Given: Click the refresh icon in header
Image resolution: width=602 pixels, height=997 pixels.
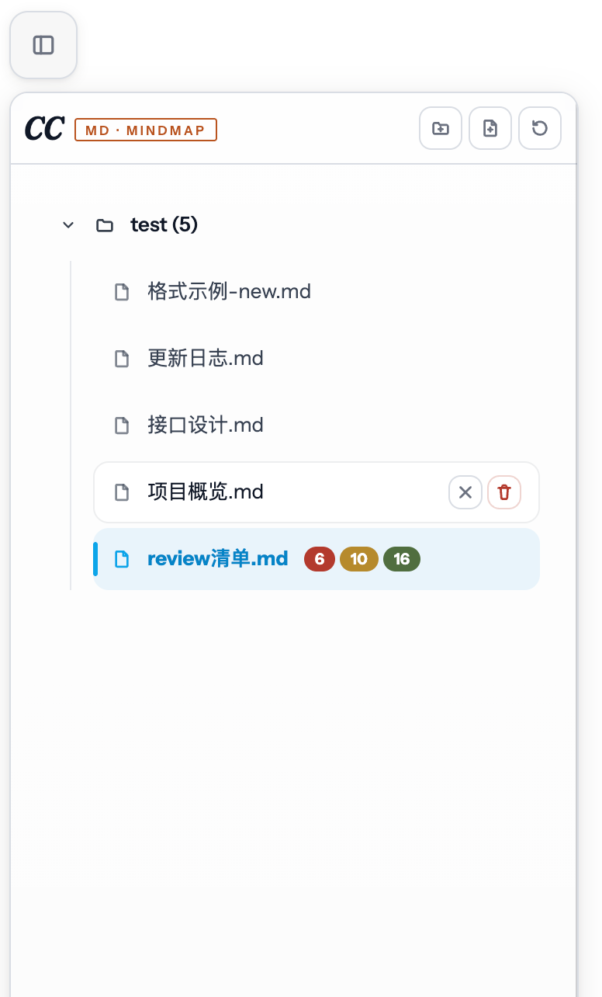Looking at the screenshot, I should pyautogui.click(x=540, y=128).
